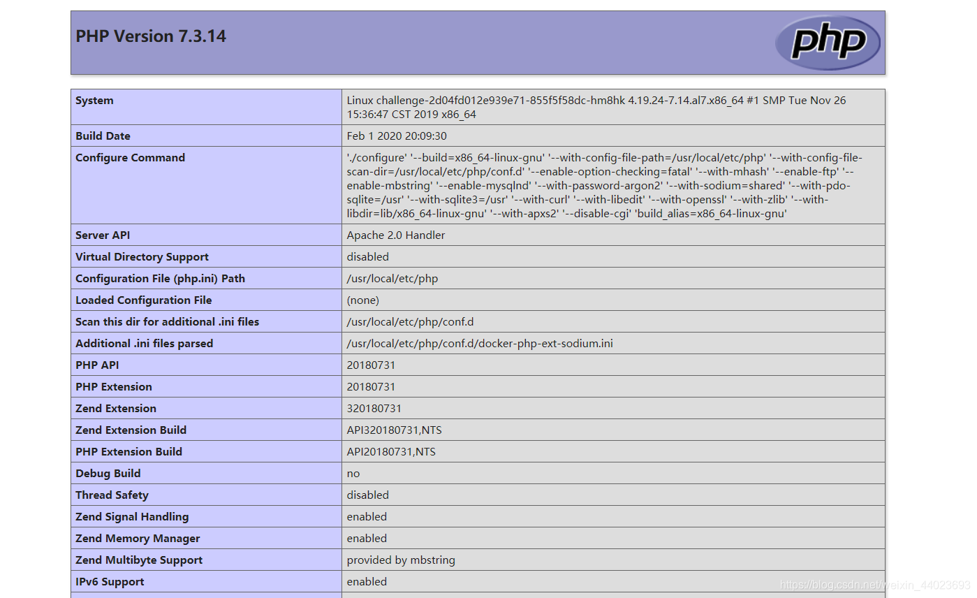Viewport: 977px width, 598px height.
Task: Click the Build Date label
Action: pyautogui.click(x=103, y=136)
